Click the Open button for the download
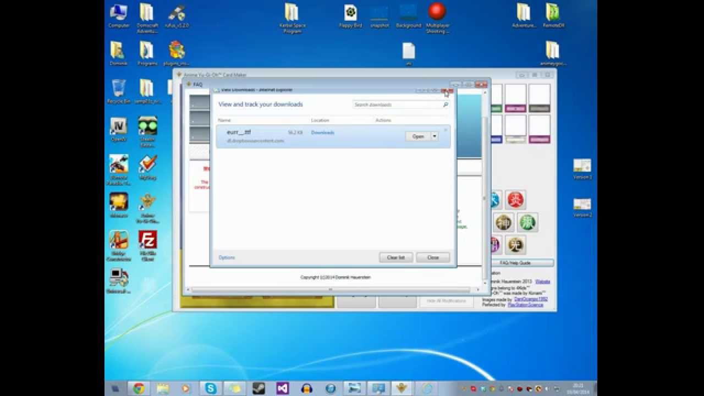 coord(418,136)
